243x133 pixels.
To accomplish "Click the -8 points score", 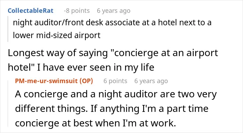I will point(77,11).
